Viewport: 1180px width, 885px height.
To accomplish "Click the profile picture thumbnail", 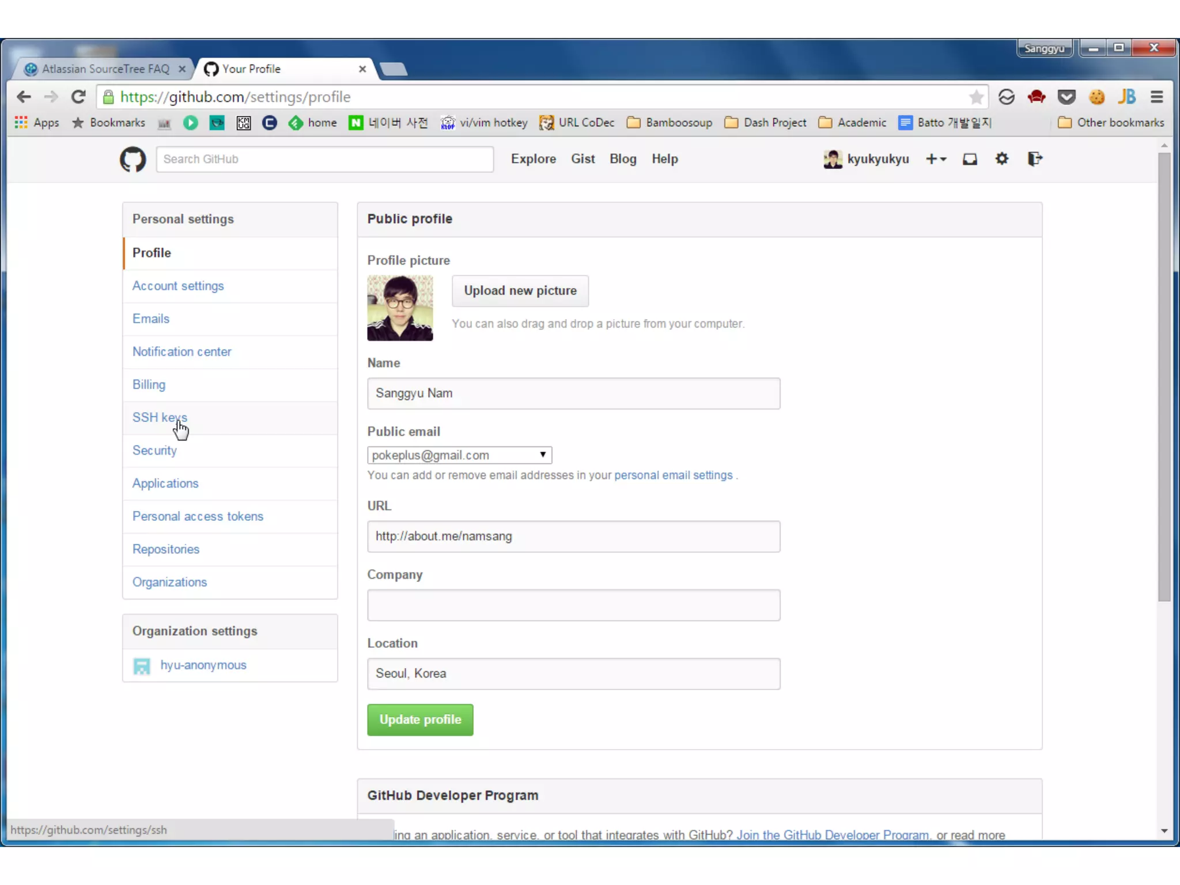I will point(400,308).
